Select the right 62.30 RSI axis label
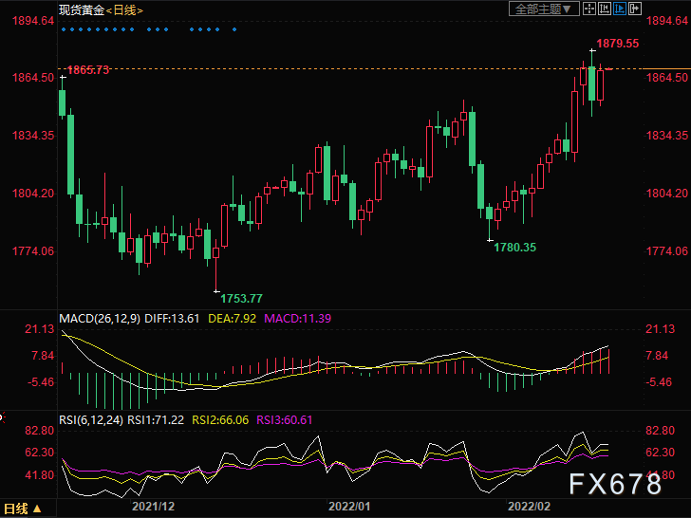The image size is (691, 518). pyautogui.click(x=661, y=453)
